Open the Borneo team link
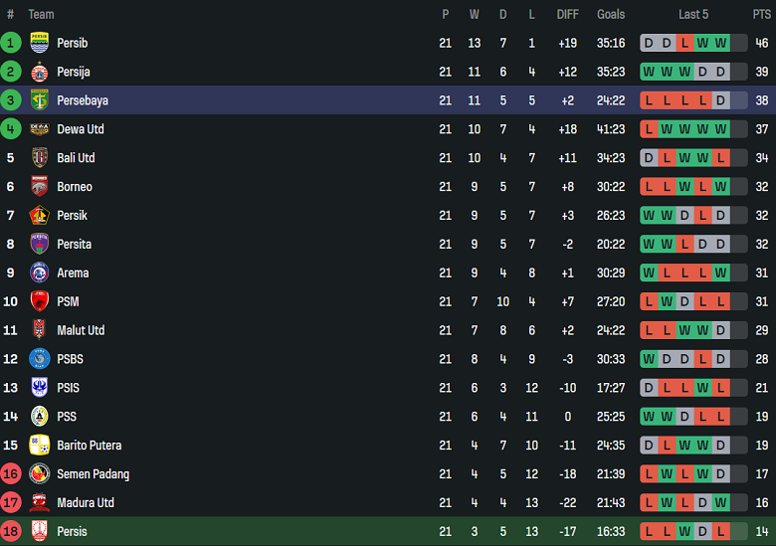Image resolution: width=776 pixels, height=546 pixels. 75,187
